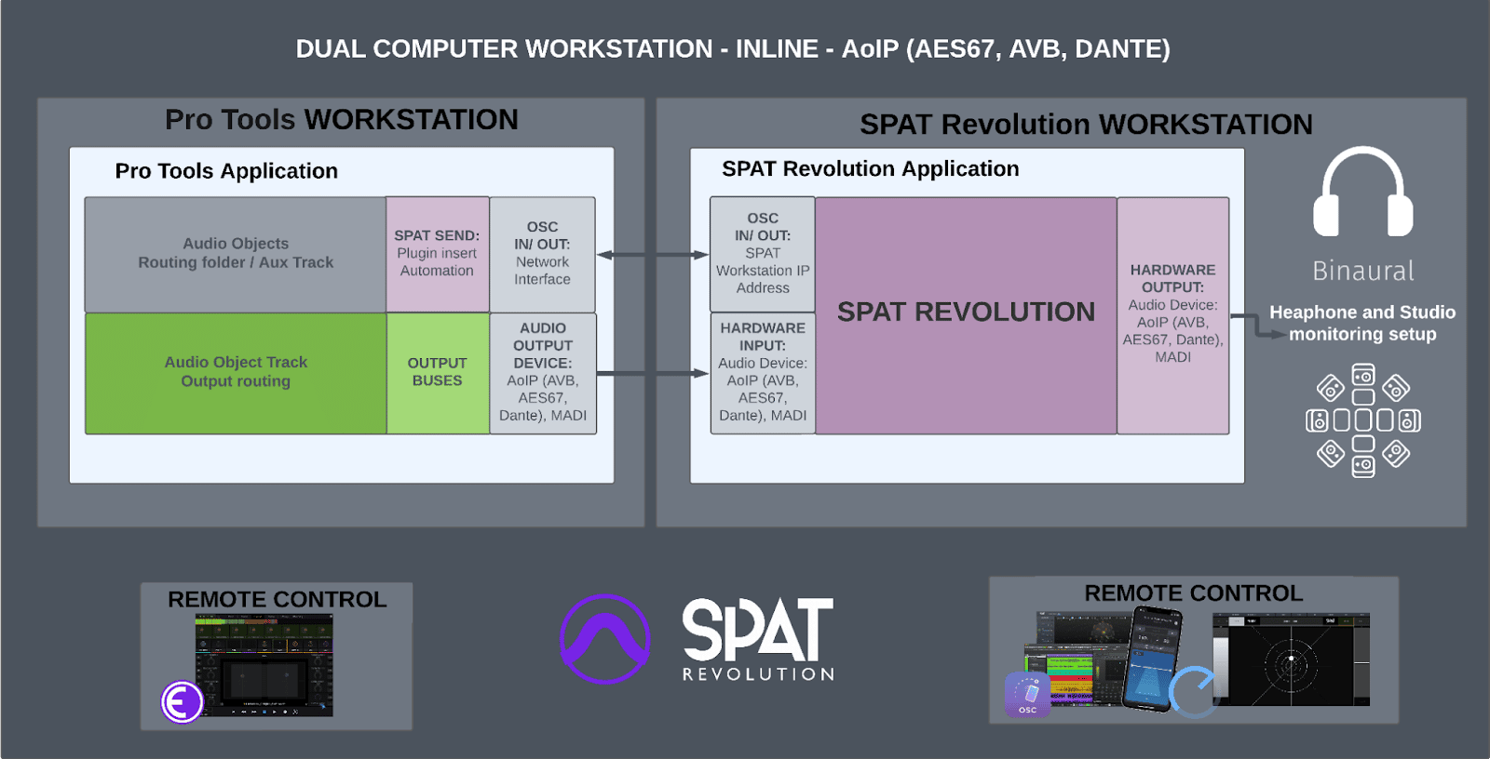Select the SPAT SEND Plugin insert block

pos(437,254)
